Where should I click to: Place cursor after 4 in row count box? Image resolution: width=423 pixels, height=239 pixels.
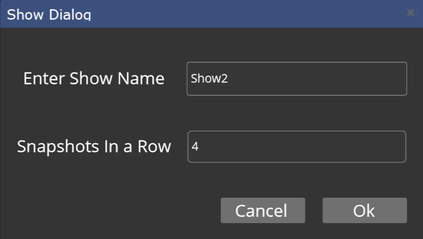200,147
